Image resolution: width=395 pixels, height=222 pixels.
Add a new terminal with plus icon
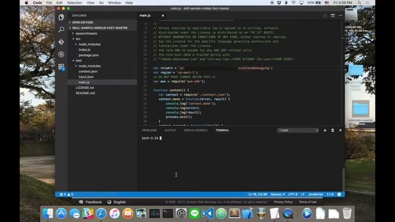pyautogui.click(x=325, y=130)
